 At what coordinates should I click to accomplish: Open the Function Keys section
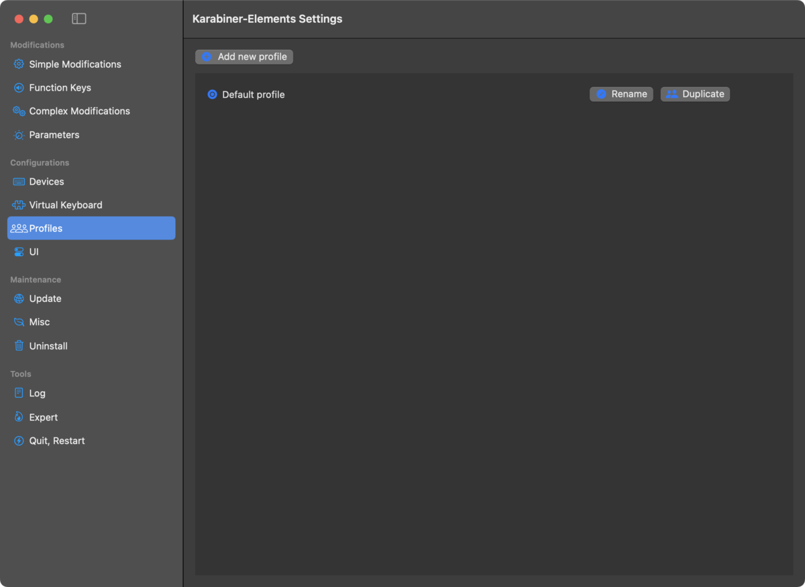point(91,88)
